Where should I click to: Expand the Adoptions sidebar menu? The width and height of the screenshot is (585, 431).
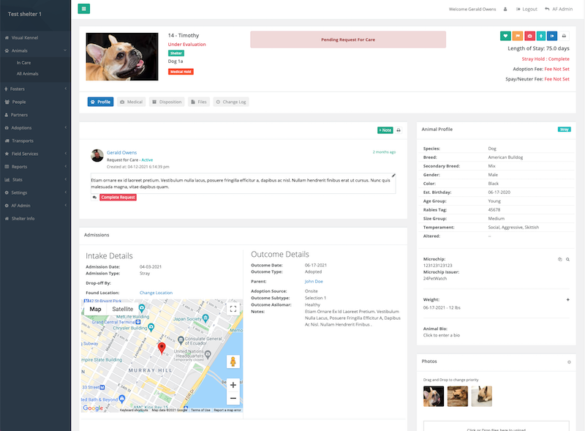click(35, 127)
